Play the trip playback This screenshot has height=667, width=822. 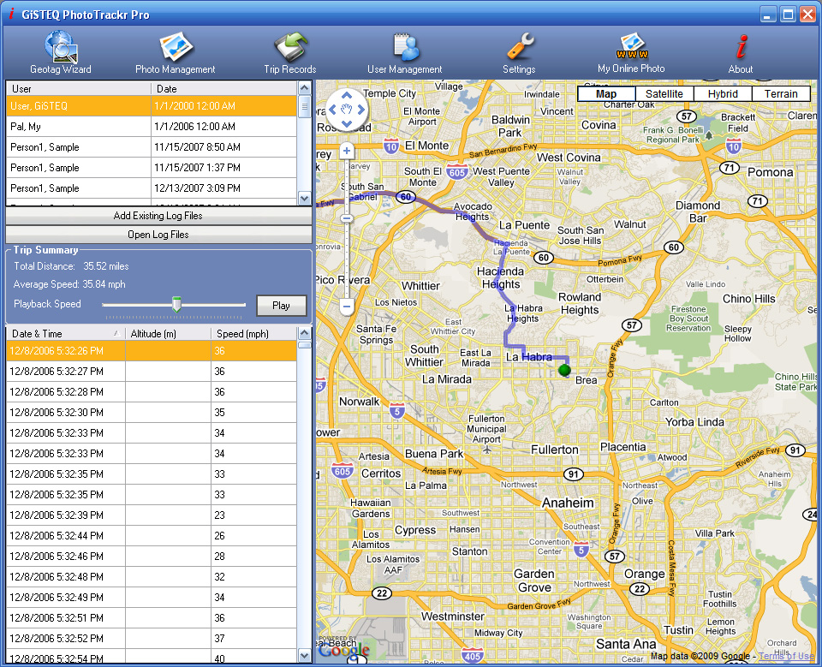click(281, 306)
